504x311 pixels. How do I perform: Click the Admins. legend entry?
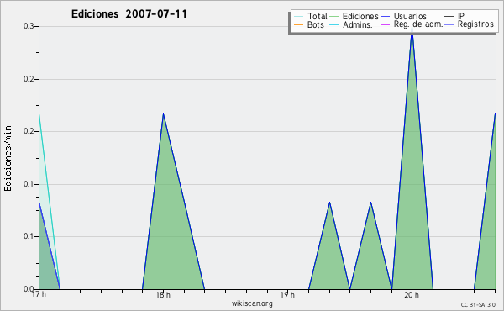click(351, 24)
